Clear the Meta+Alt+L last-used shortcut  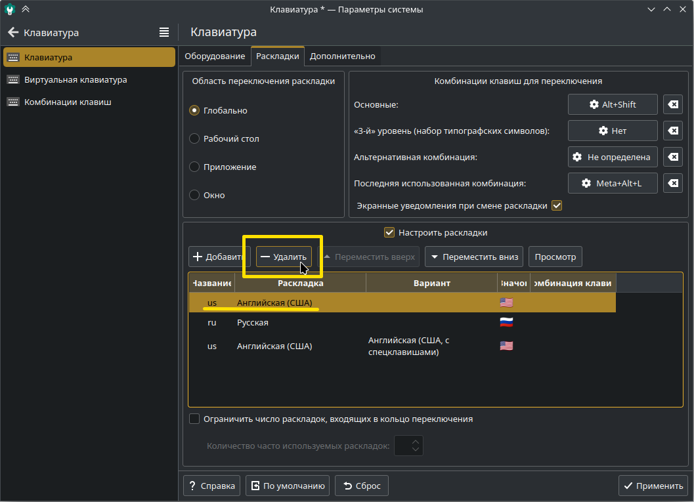pyautogui.click(x=673, y=184)
